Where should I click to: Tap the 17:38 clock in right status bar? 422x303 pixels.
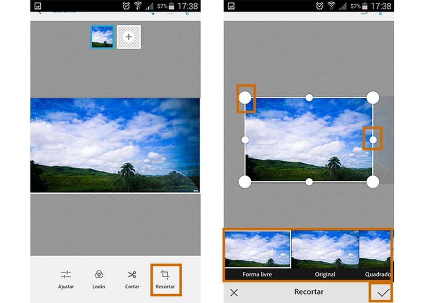tap(381, 6)
